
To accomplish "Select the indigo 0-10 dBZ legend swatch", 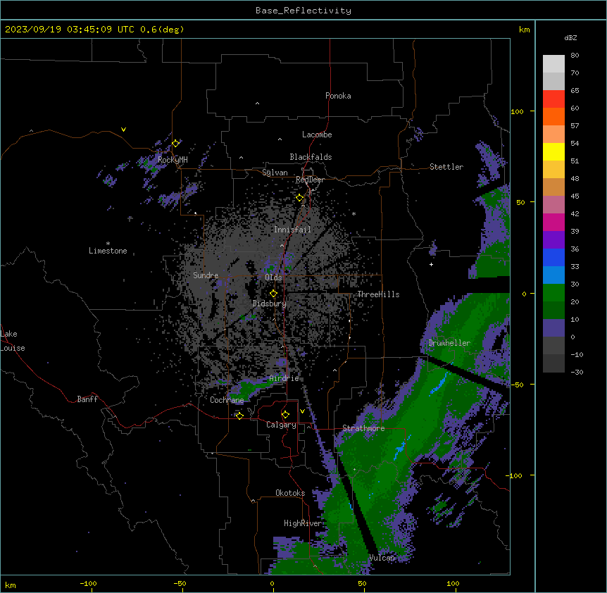I will [x=553, y=328].
